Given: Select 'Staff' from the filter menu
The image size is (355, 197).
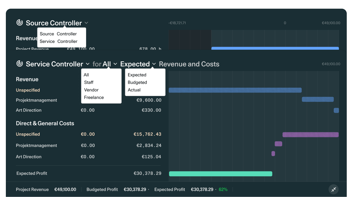Looking at the screenshot, I should [89, 82].
